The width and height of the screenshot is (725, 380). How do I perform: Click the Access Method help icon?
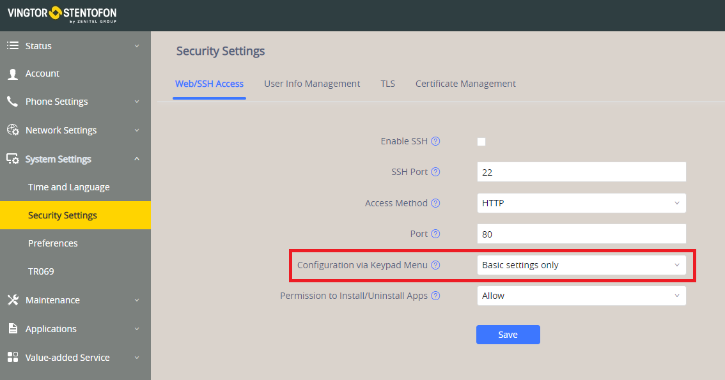point(435,203)
